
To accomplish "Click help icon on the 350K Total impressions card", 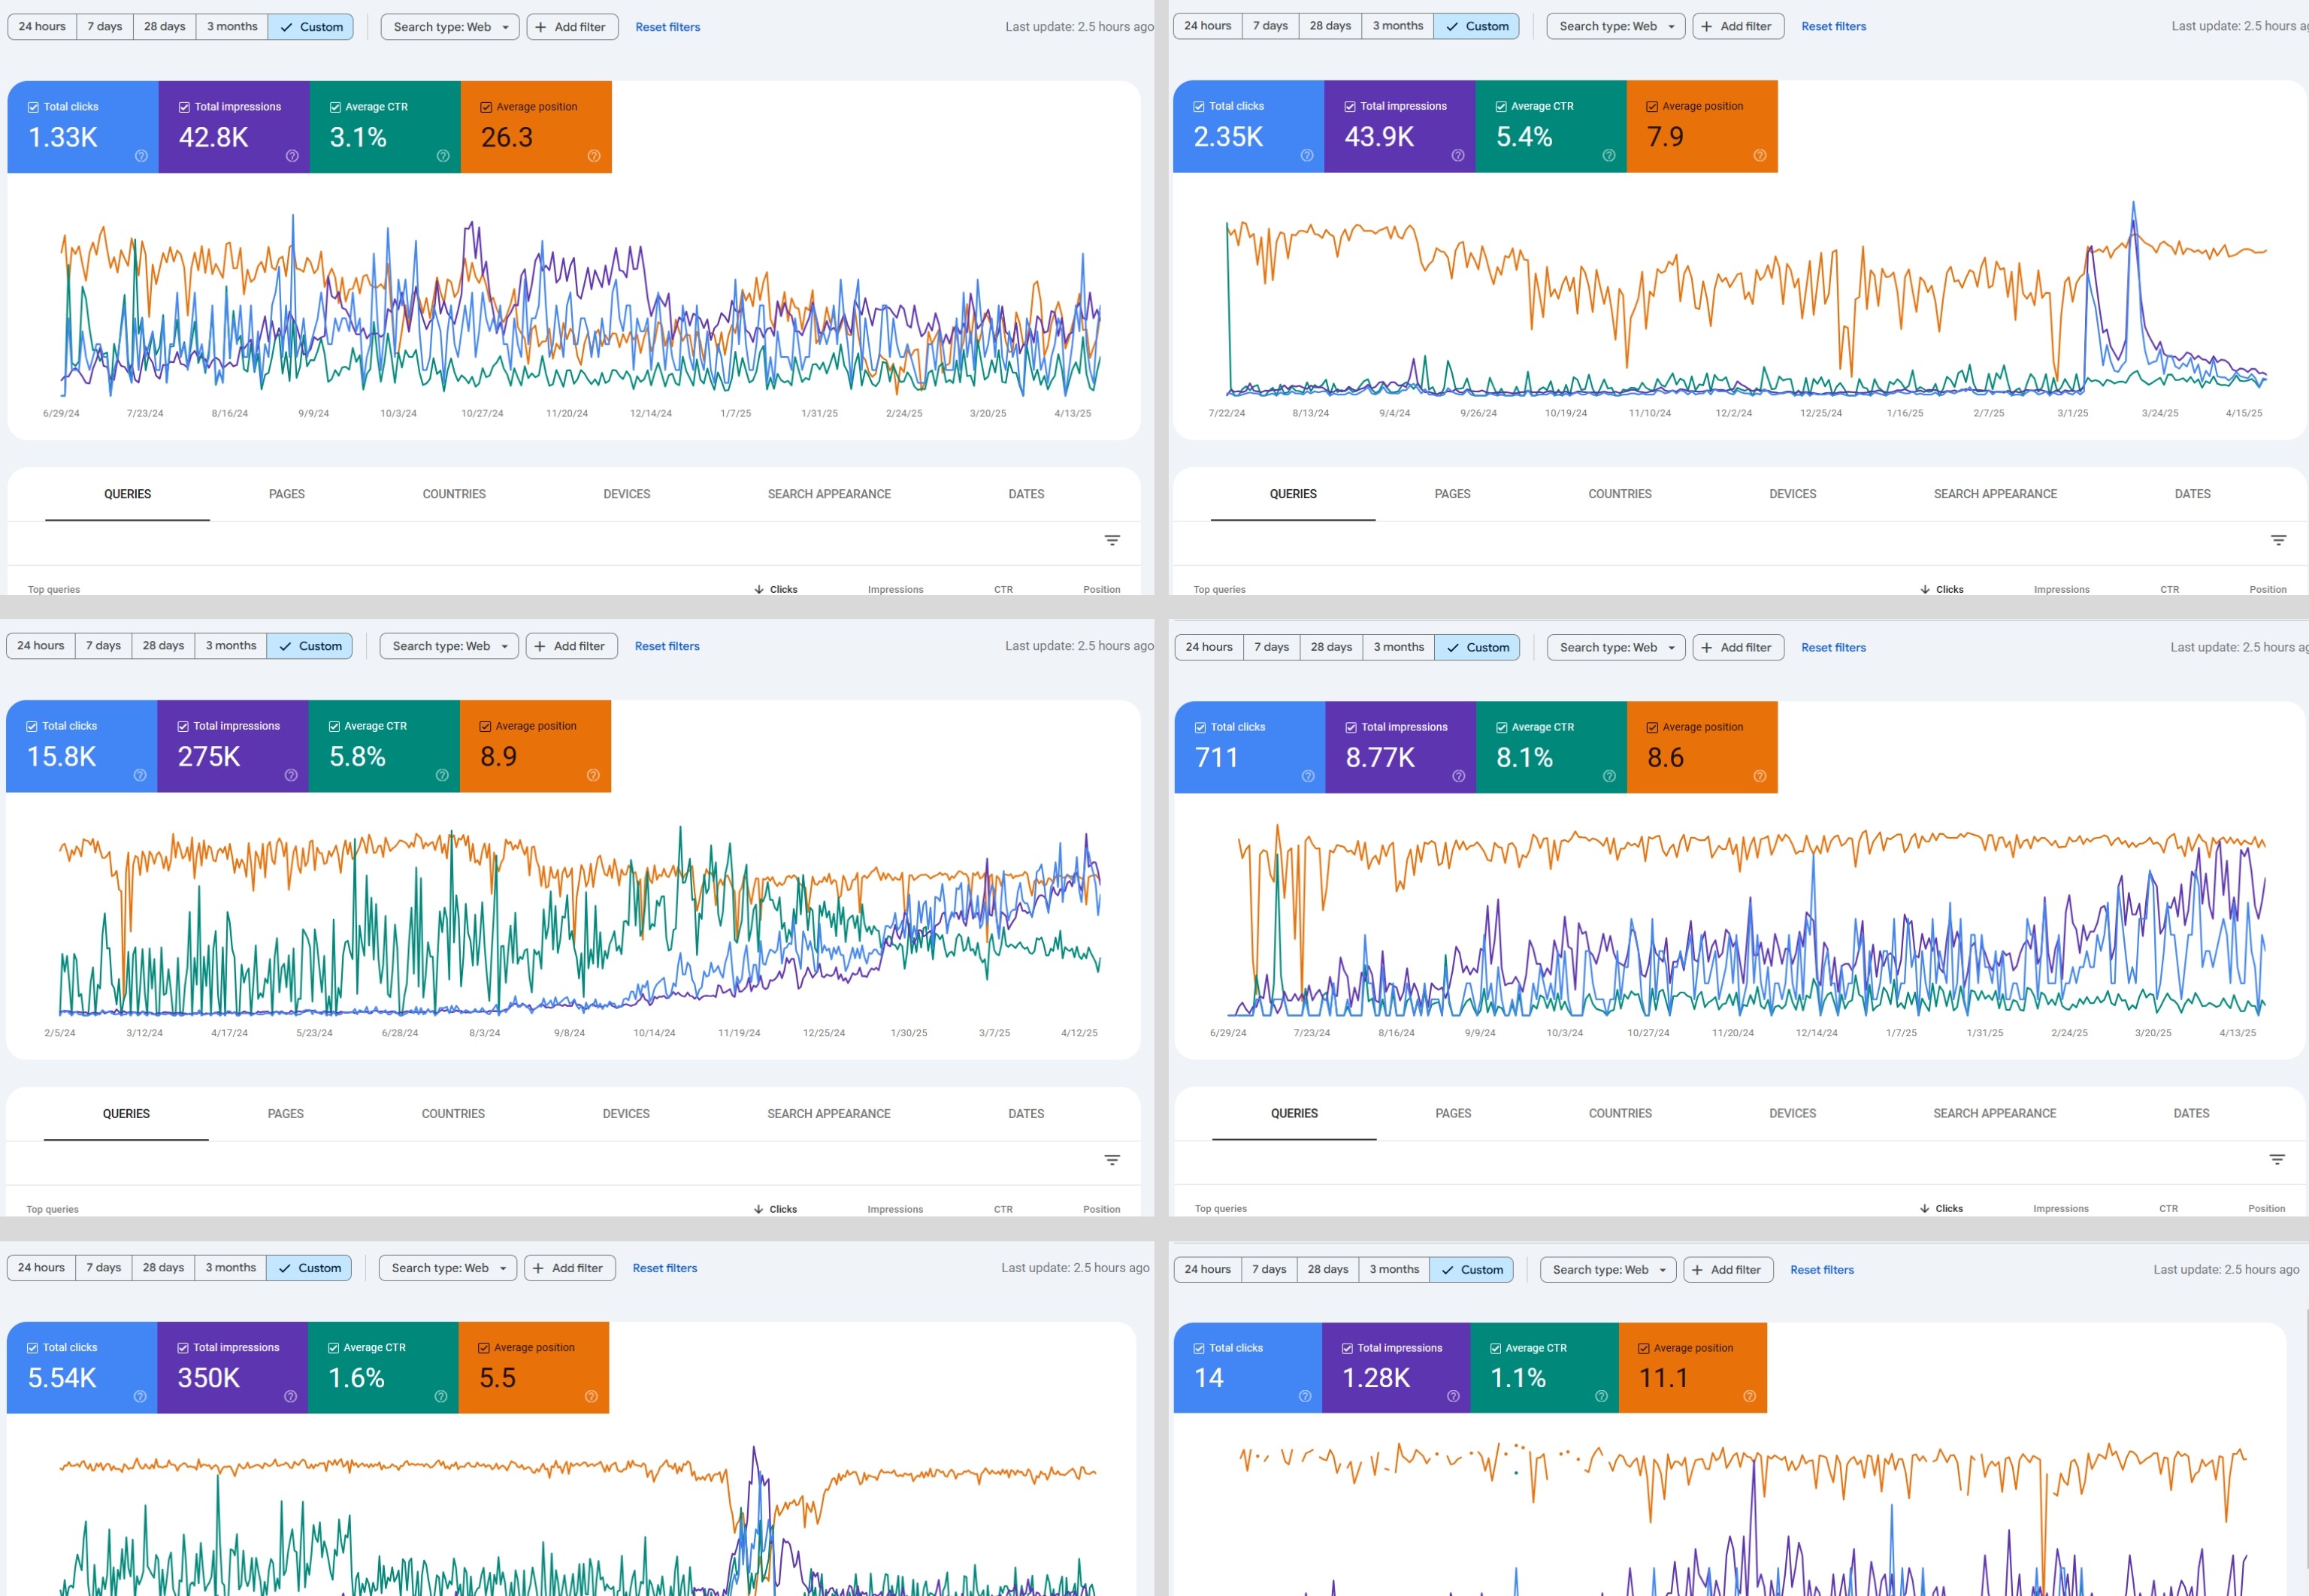I will (290, 1396).
